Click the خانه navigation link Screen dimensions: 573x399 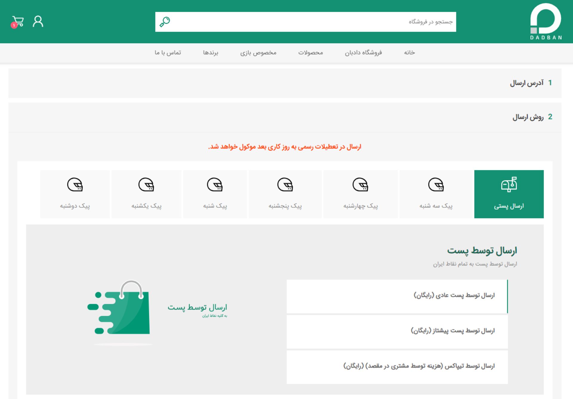click(x=408, y=53)
